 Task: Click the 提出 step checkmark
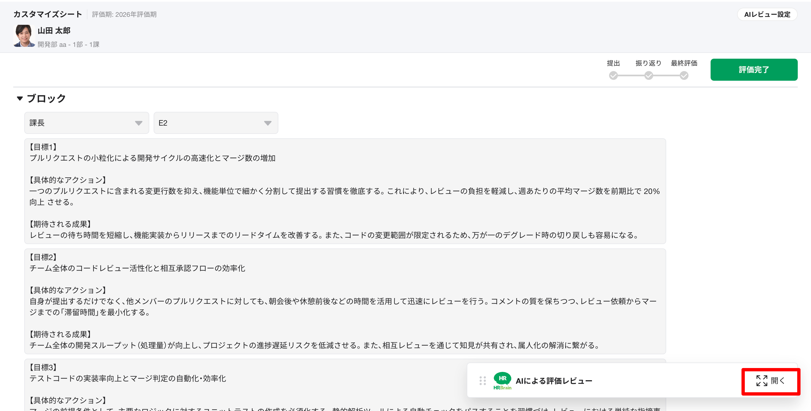coord(613,75)
